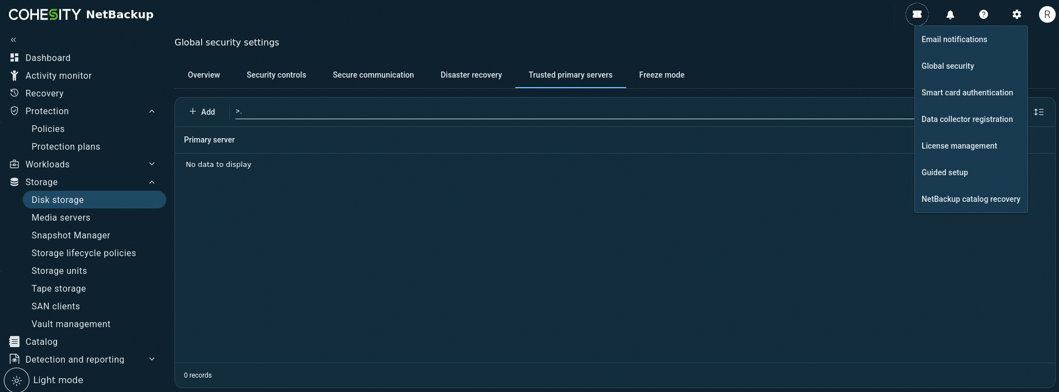Expand the Detection and reporting chevron
Screen dimensions: 1059x392
152,359
